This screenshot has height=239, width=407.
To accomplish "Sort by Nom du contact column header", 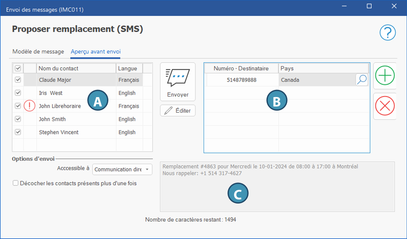I will coord(76,68).
